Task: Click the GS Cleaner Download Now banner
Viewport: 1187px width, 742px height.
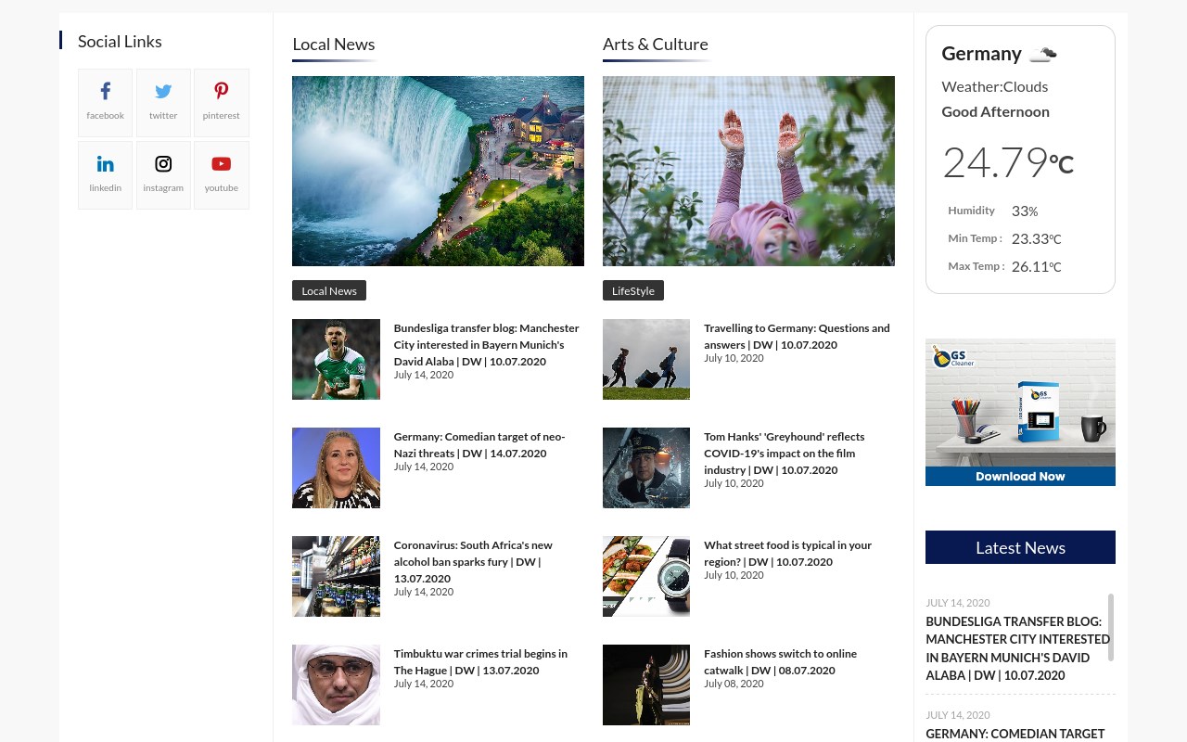Action: click(x=1020, y=412)
